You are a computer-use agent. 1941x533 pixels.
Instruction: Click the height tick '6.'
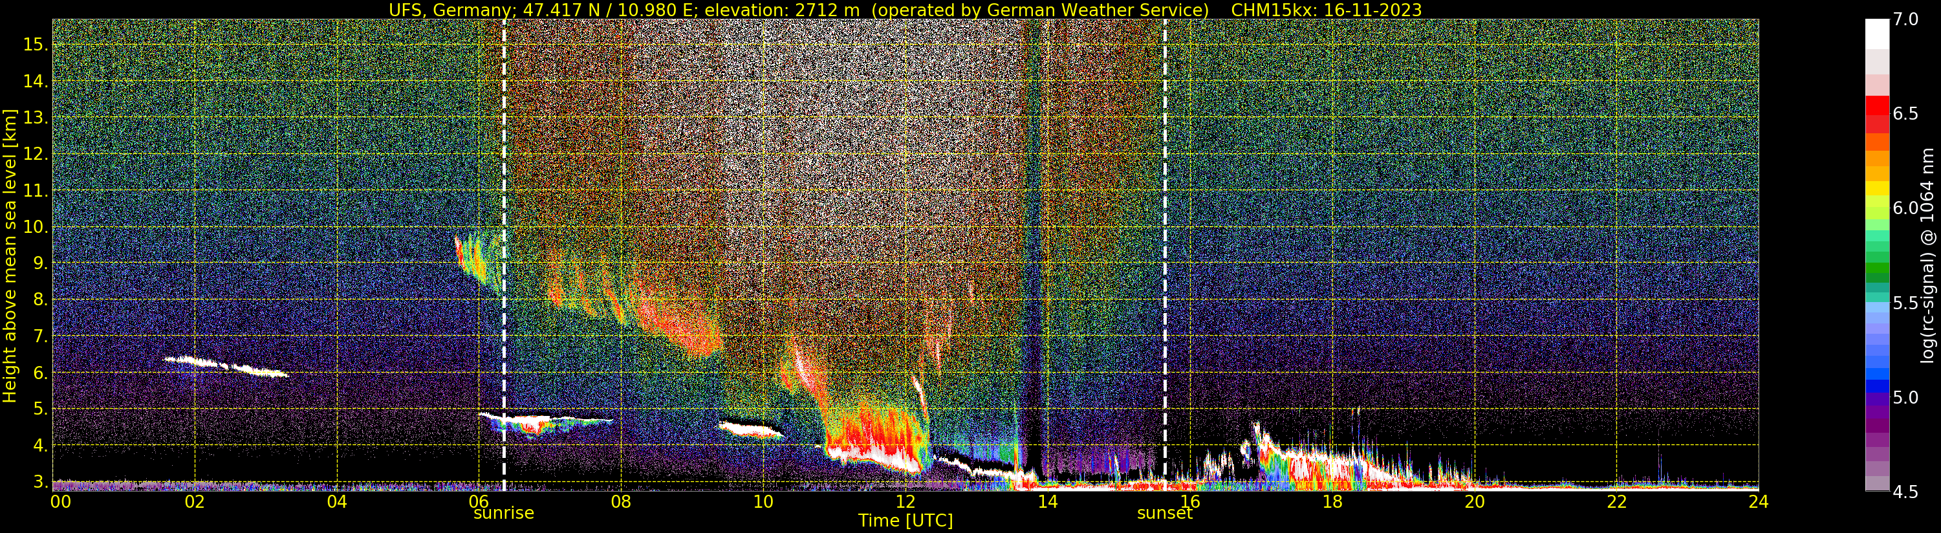coord(41,373)
